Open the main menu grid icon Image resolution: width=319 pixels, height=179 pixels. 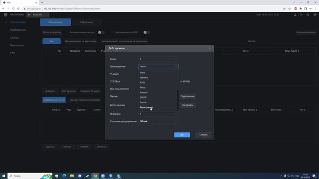(5, 14)
